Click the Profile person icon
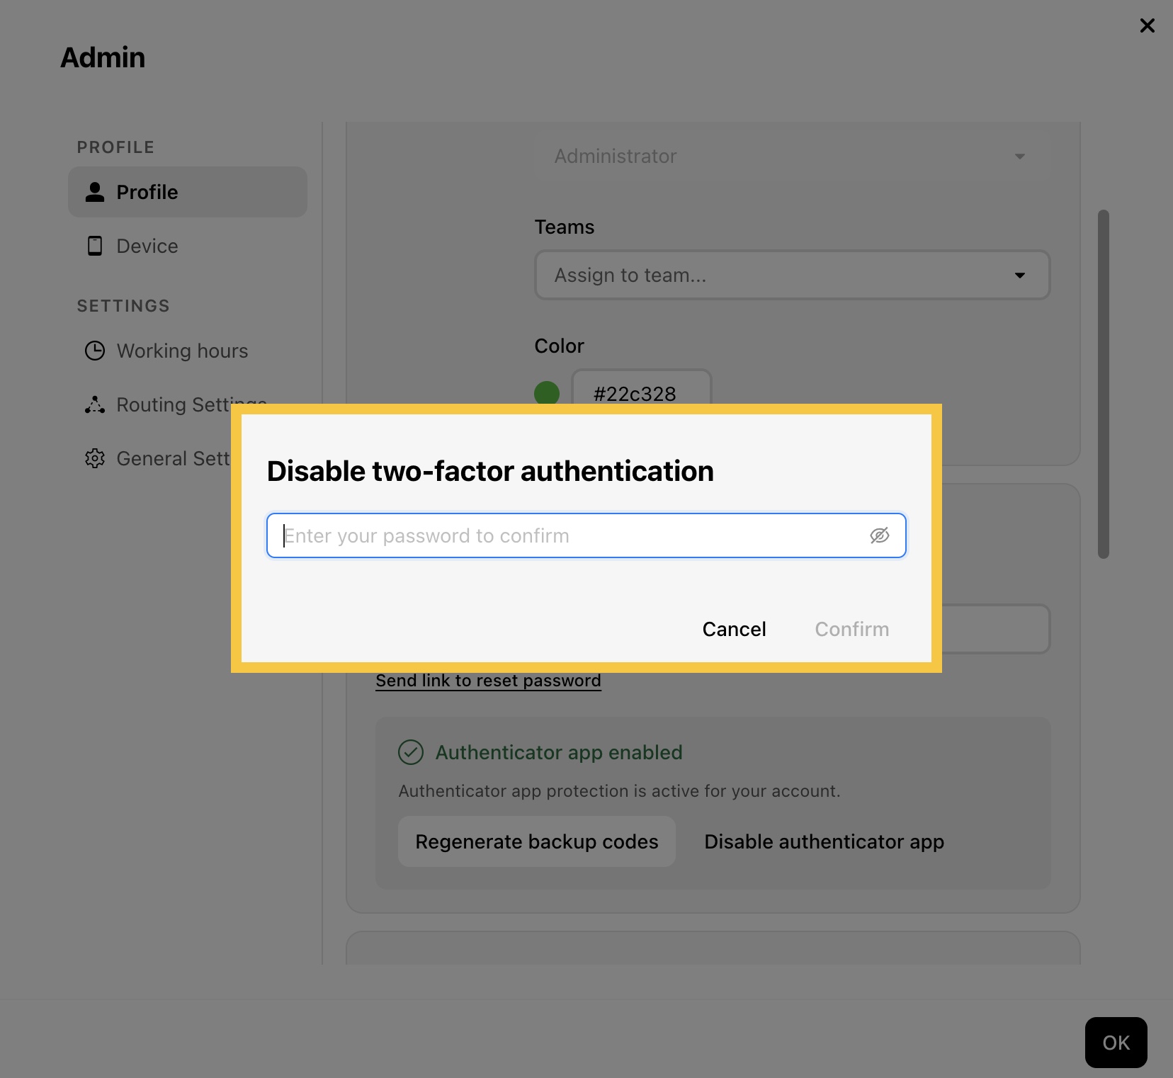1173x1078 pixels. coord(95,192)
